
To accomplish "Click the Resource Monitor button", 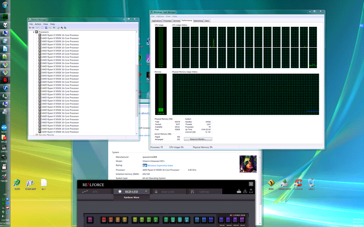I will point(198,139).
